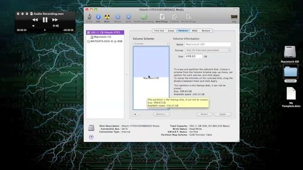
Task: Click the elapsed time 00:00:34 in player
Action: coord(22,30)
